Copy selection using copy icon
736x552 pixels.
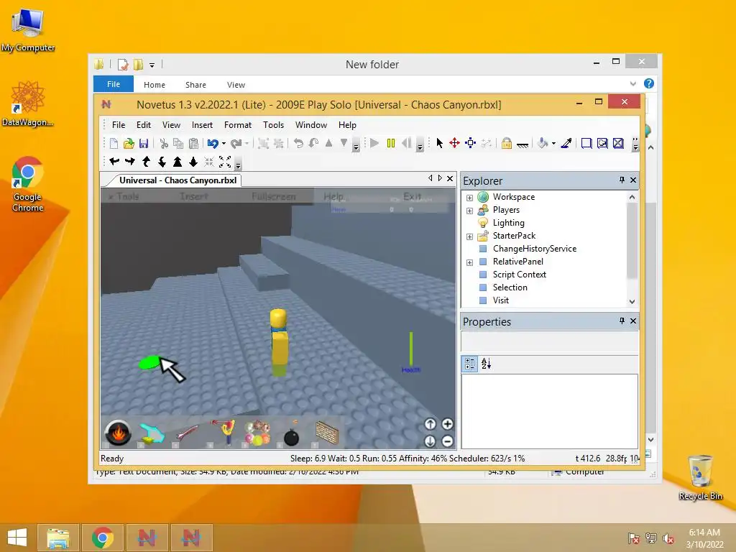tap(178, 143)
